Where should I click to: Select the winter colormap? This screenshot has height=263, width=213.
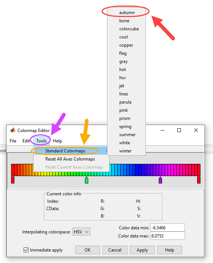[126, 151]
